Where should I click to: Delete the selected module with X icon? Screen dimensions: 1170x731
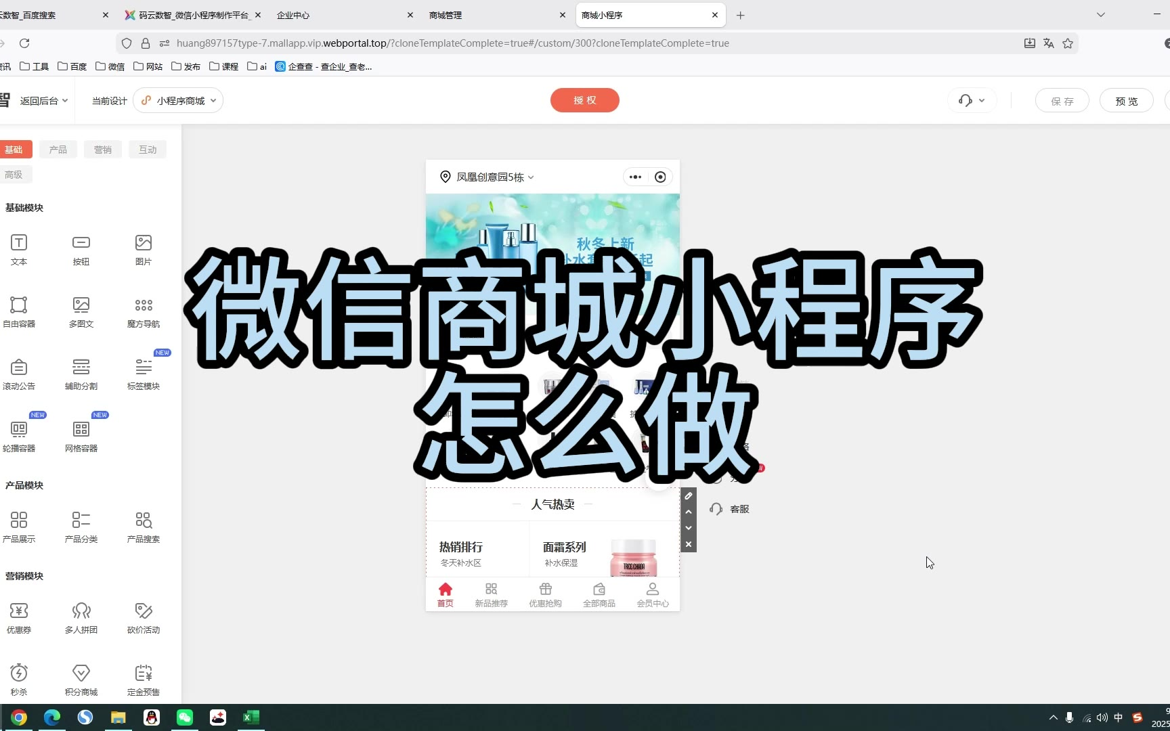689,544
